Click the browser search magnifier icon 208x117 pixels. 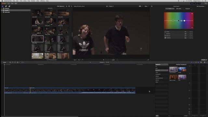point(71,6)
